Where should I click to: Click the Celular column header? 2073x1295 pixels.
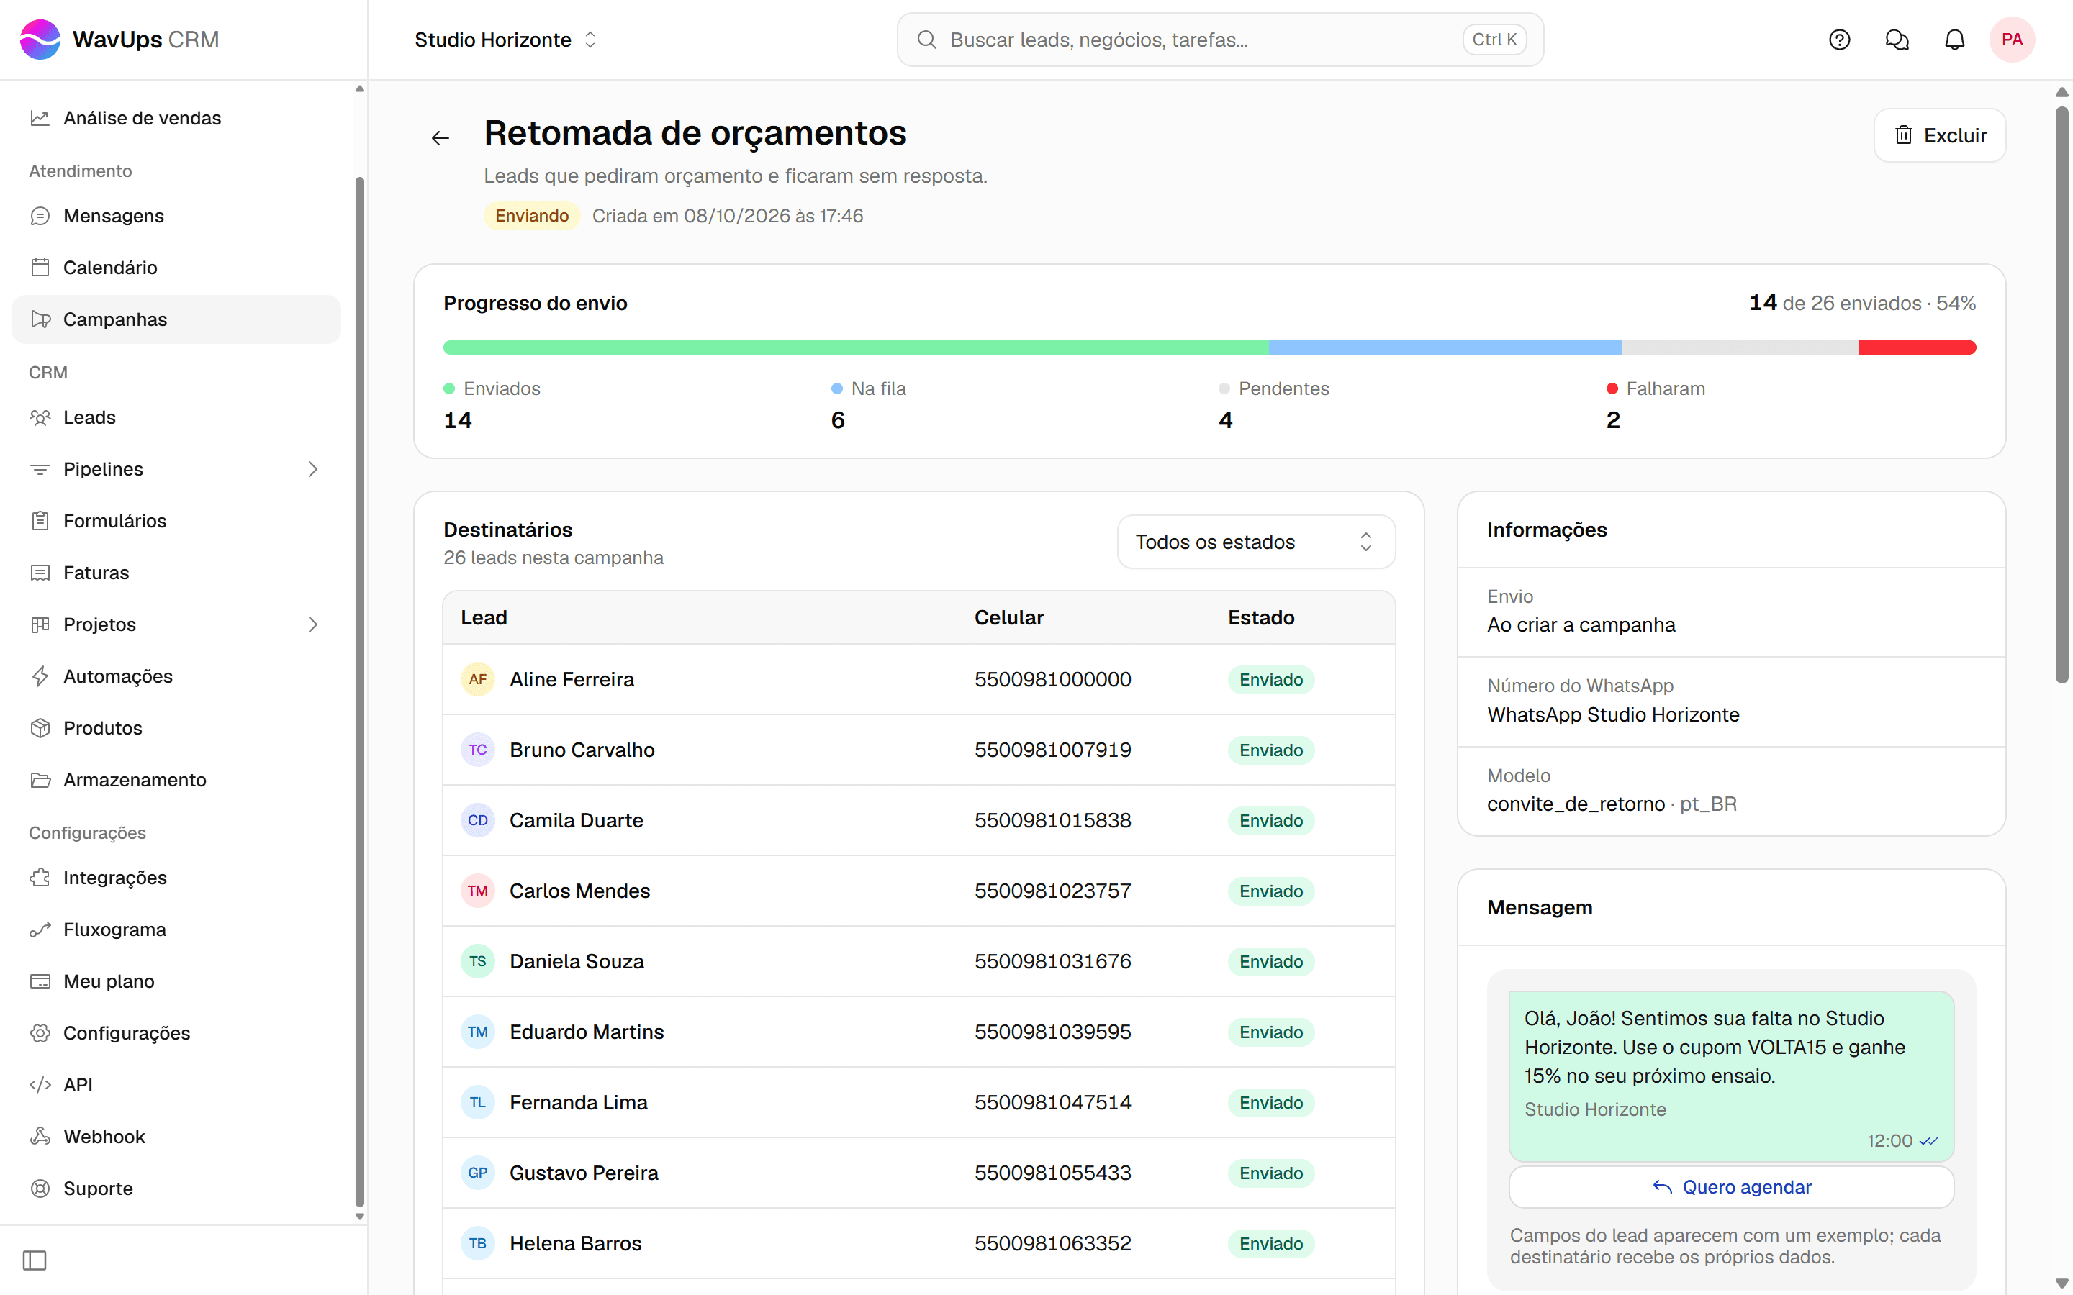pos(1008,617)
